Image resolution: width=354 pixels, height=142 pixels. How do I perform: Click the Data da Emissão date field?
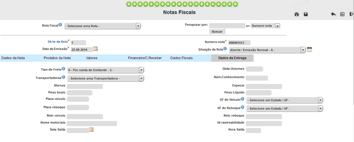(x=82, y=49)
